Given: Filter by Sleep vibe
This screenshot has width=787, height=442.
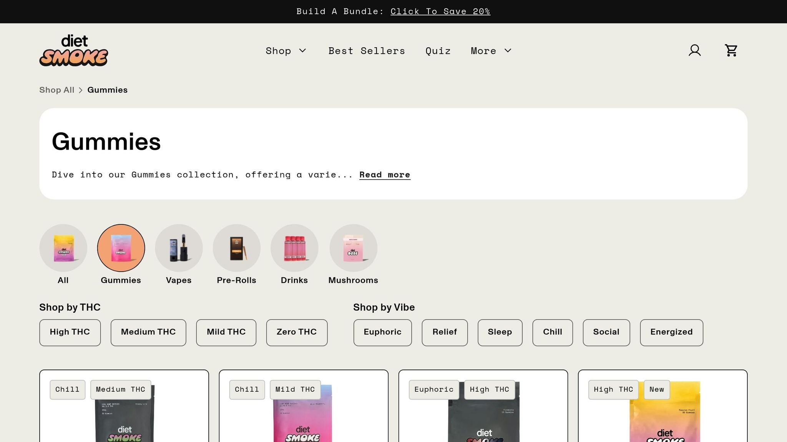Looking at the screenshot, I should 500,332.
